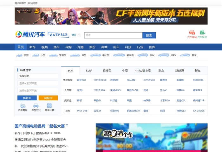
Task: Click the blue 搜索 button
Action: pos(149,35)
